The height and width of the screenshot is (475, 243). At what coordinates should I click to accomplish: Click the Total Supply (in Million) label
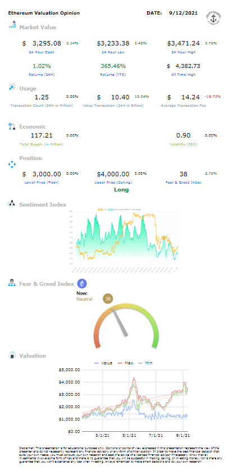pos(42,144)
